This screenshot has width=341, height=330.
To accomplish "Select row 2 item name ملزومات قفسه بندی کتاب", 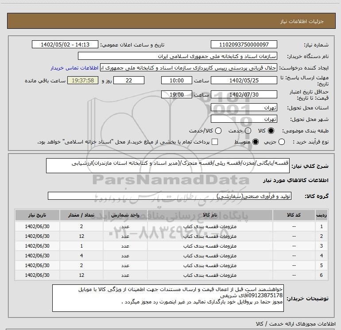I will tap(210, 236).
